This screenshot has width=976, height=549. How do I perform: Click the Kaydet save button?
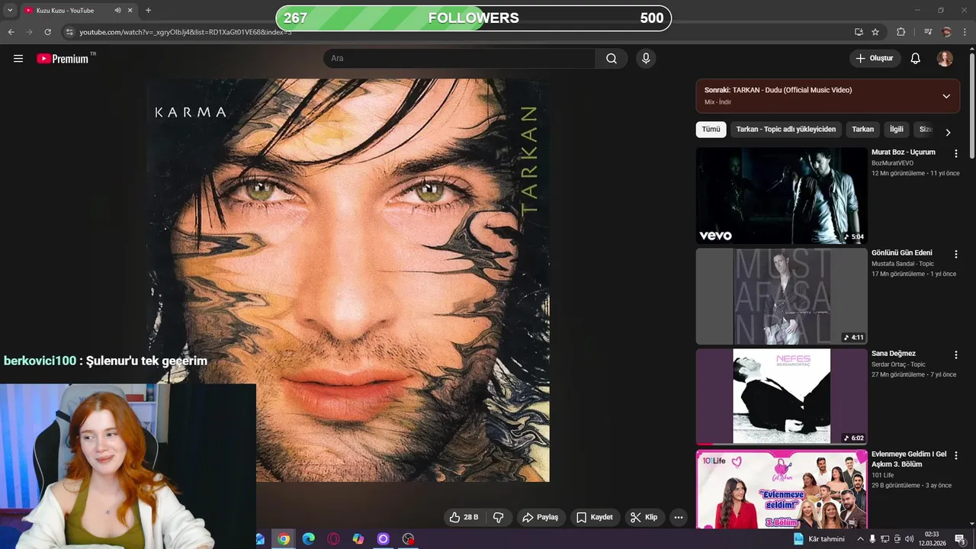coord(595,517)
